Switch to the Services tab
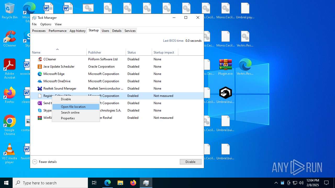The image size is (335, 188). click(x=130, y=31)
